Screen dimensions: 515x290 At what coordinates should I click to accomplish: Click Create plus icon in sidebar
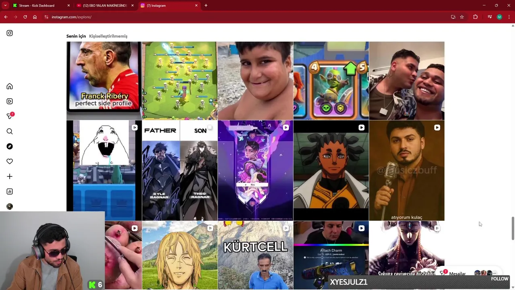click(x=10, y=176)
